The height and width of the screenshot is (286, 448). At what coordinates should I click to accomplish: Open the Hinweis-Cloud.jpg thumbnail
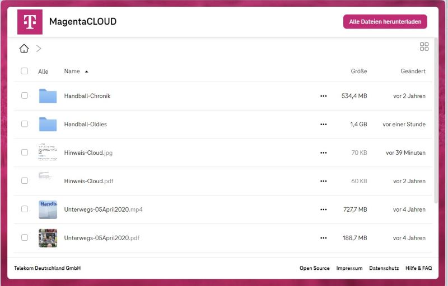coord(48,152)
